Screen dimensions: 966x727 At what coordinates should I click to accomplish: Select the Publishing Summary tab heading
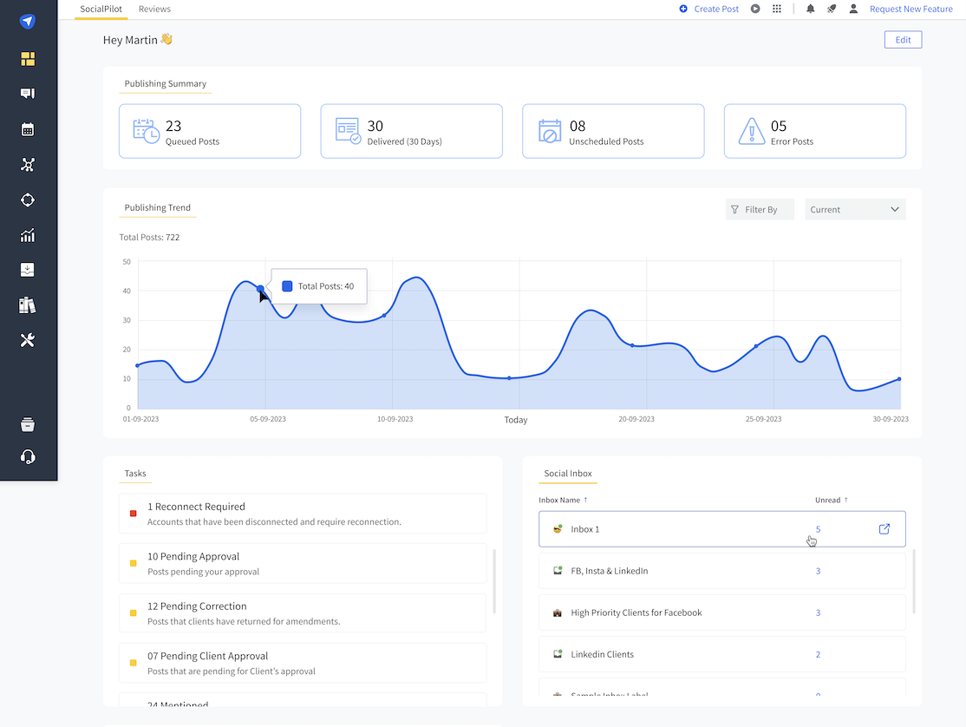(x=165, y=84)
